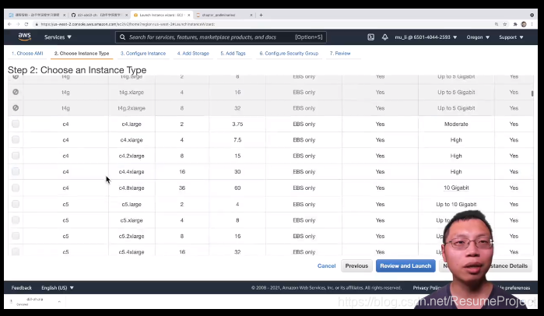Click the disabled icon for t4g.xlarge row
Image resolution: width=544 pixels, height=316 pixels.
pos(16,92)
